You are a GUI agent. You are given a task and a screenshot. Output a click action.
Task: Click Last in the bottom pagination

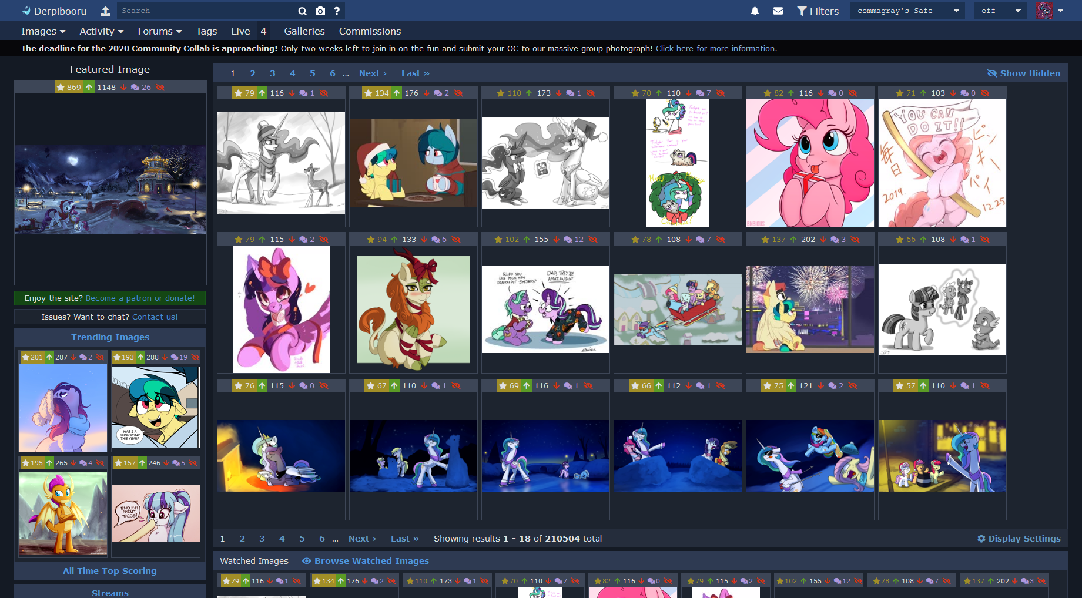click(405, 538)
